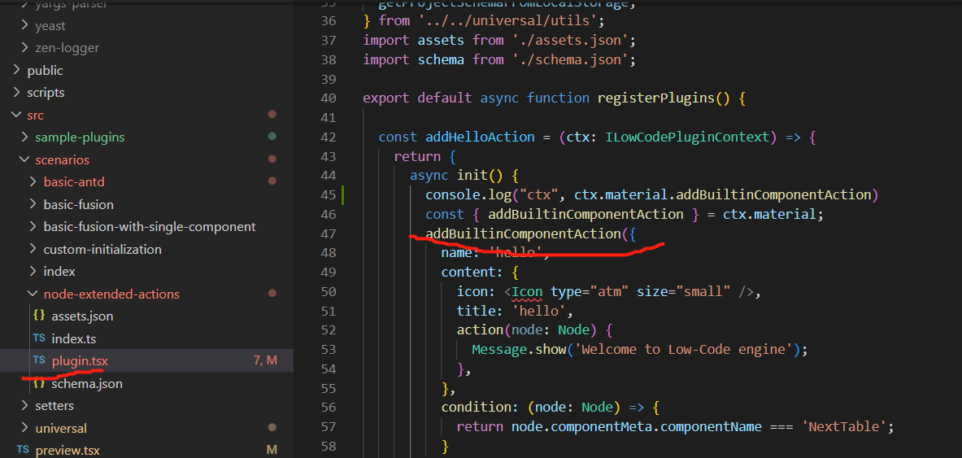Click the JSON braces icon beside schema.json
Image resolution: width=962 pixels, height=458 pixels.
click(x=39, y=383)
